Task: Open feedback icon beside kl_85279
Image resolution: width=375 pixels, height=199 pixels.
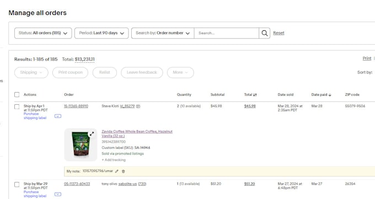Action: coord(138,106)
